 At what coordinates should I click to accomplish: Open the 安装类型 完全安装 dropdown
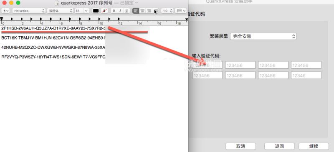[x=263, y=36]
